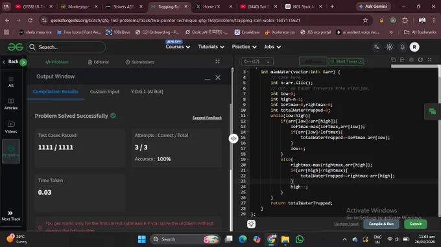Screen dimensions: 441x247
Task: Collapse the code fold on line 19
Action: click(248, 159)
